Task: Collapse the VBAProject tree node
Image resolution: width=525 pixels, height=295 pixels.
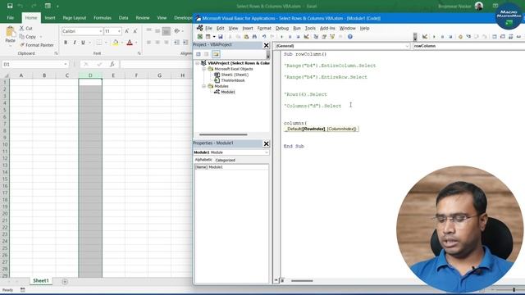Action: click(x=197, y=63)
